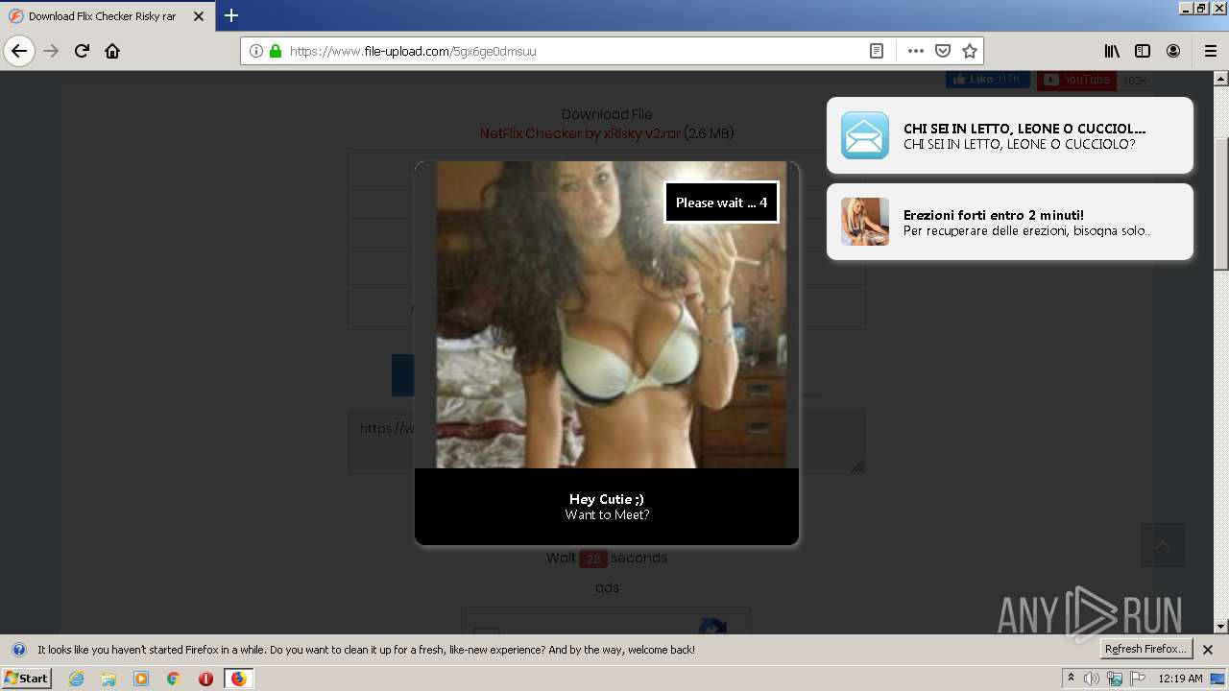Launch Chrome from taskbar
Viewport: 1229px width, 691px height.
point(173,679)
